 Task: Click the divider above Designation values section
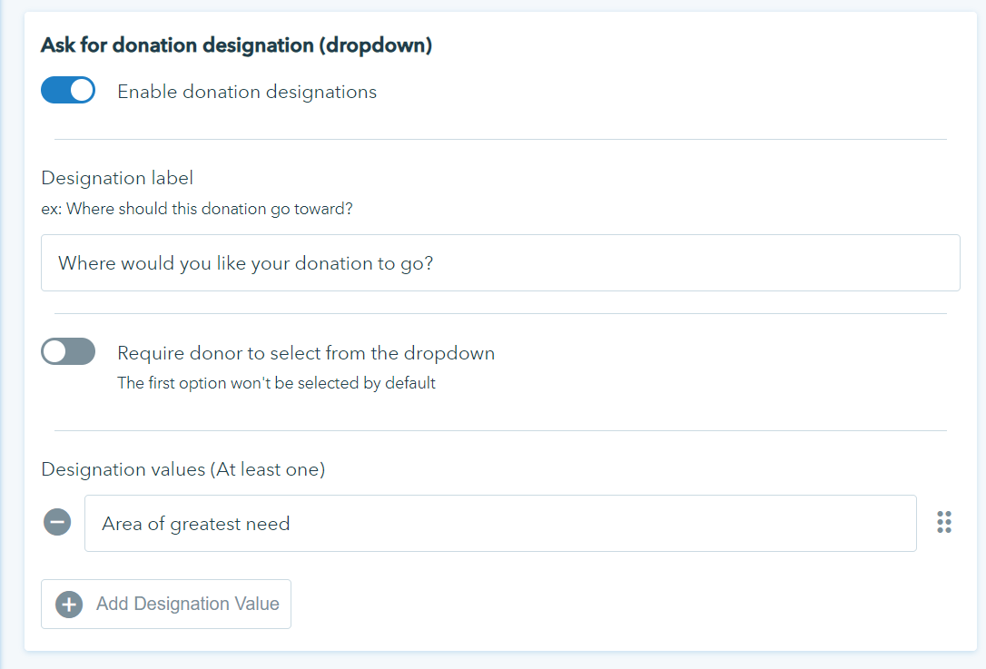click(499, 430)
